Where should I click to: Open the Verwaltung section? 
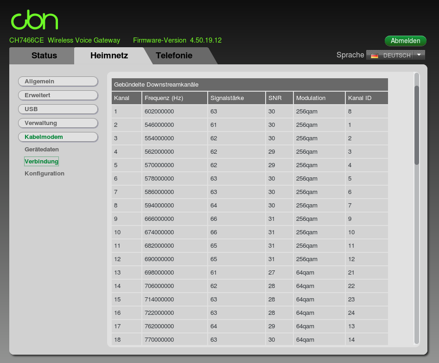click(58, 123)
